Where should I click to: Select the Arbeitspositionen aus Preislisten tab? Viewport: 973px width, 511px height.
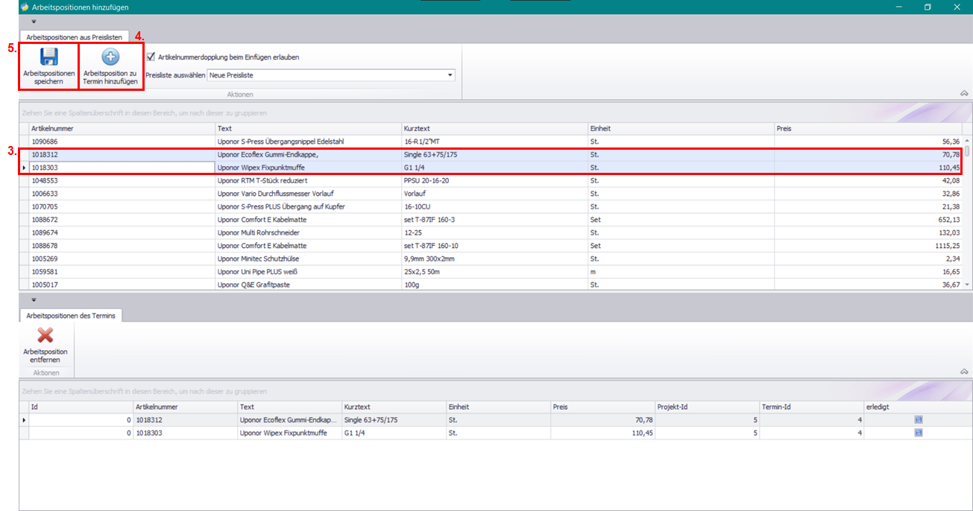point(74,36)
